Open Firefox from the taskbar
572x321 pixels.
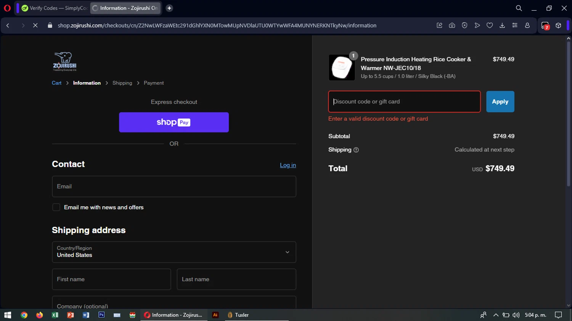[40, 315]
